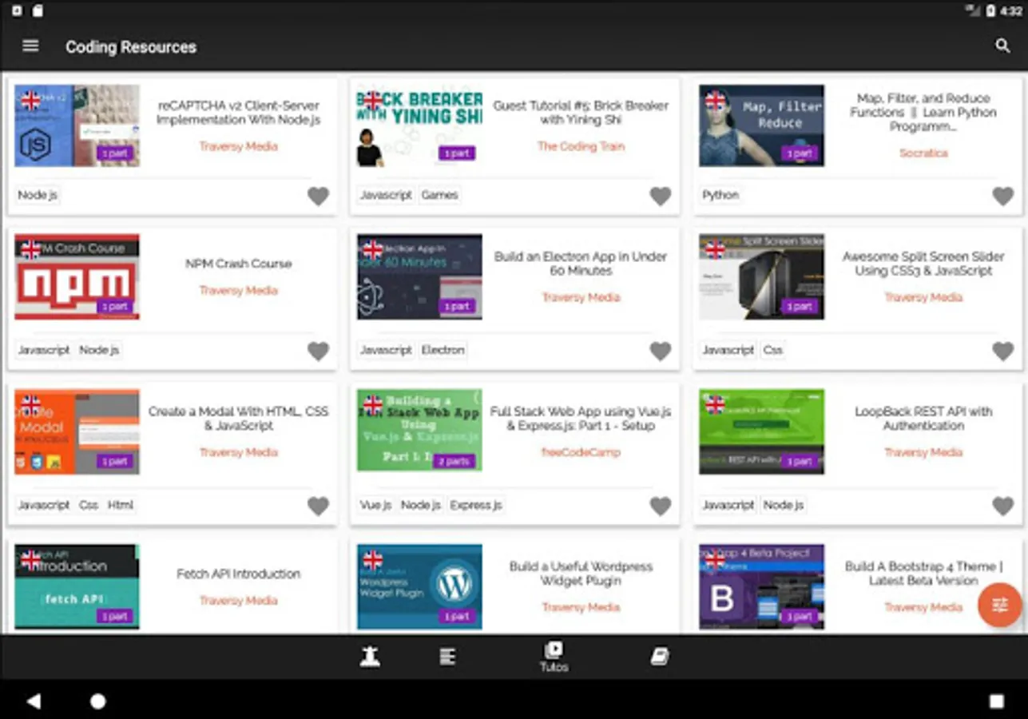The image size is (1028, 719).
Task: Favorite the Electron App tutorial heart
Action: click(x=661, y=351)
